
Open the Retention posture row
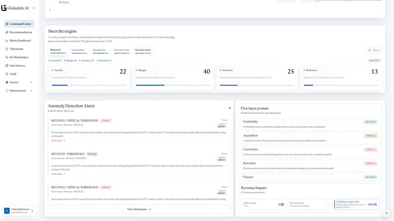(310, 166)
